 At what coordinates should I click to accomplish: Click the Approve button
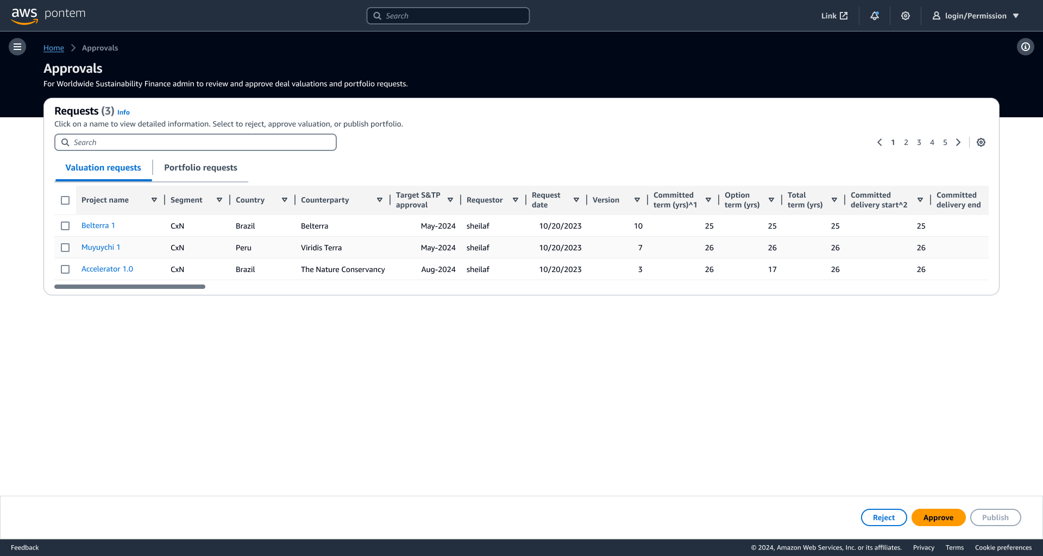coord(939,517)
